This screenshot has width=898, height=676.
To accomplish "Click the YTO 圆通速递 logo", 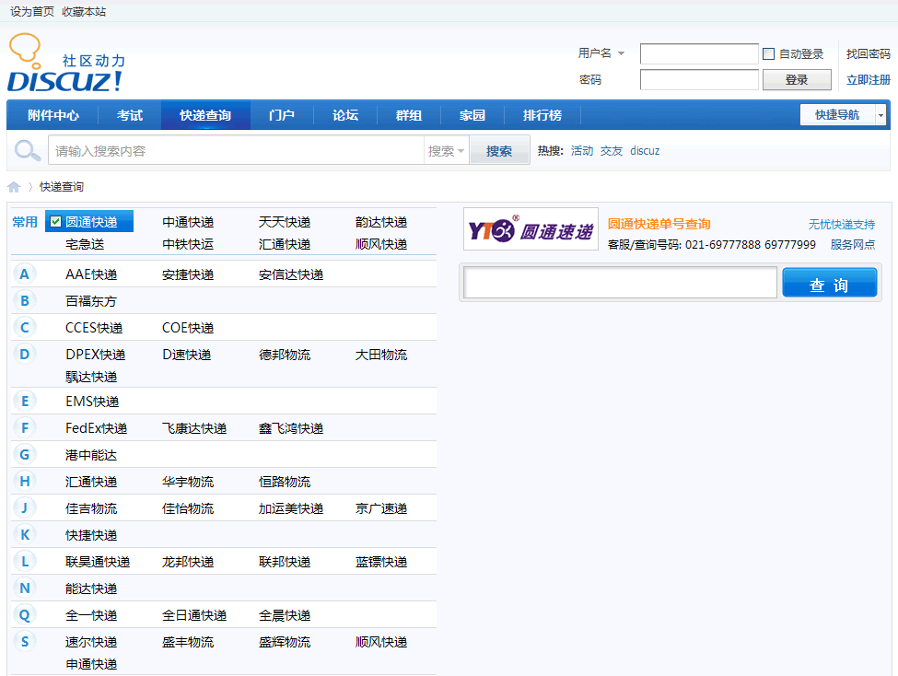I will coord(531,229).
